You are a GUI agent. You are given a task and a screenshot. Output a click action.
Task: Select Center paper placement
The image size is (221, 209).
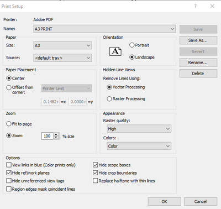tap(9, 78)
